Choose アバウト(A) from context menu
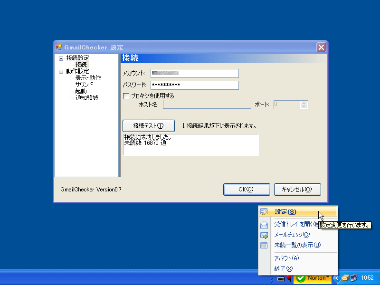Viewport: 380px width, 285px height. coord(298,258)
